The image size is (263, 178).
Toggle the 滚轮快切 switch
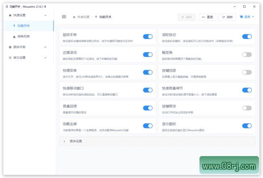tap(247, 36)
